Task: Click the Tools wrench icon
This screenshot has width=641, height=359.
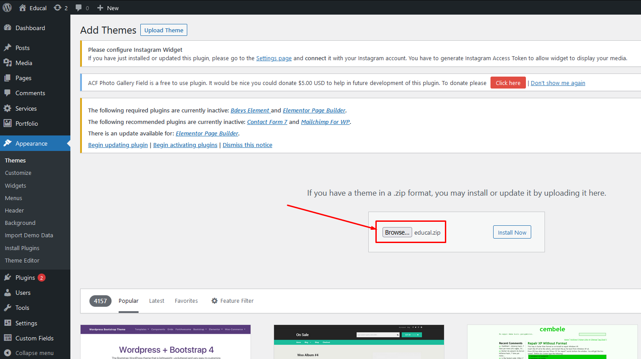Action: (x=8, y=308)
